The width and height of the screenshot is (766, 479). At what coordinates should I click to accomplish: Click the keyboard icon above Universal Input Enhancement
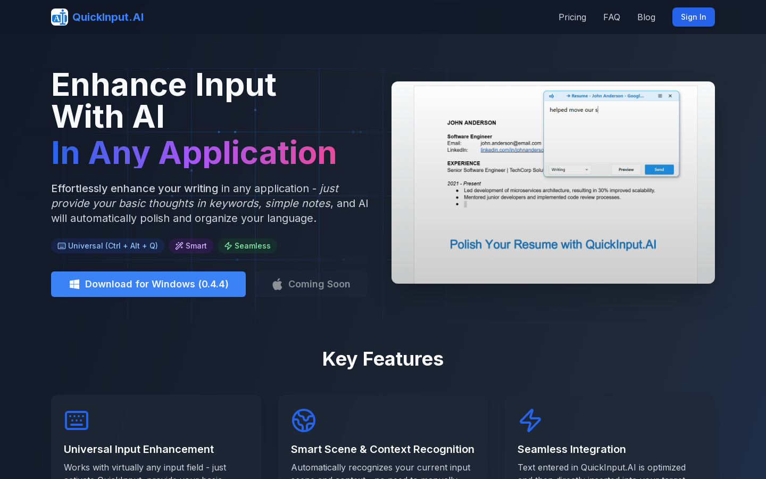tap(77, 420)
